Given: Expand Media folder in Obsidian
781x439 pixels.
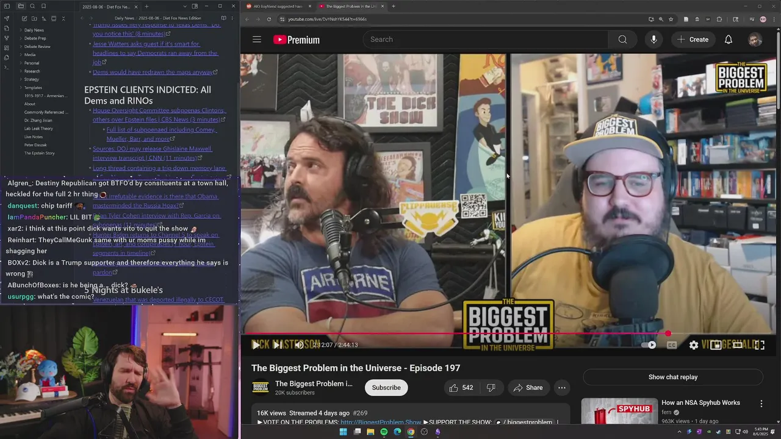Looking at the screenshot, I should click(29, 55).
